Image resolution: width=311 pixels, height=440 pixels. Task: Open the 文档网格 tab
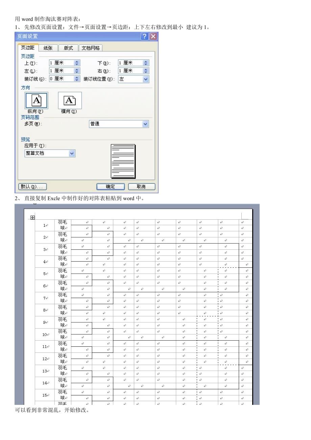pos(91,48)
